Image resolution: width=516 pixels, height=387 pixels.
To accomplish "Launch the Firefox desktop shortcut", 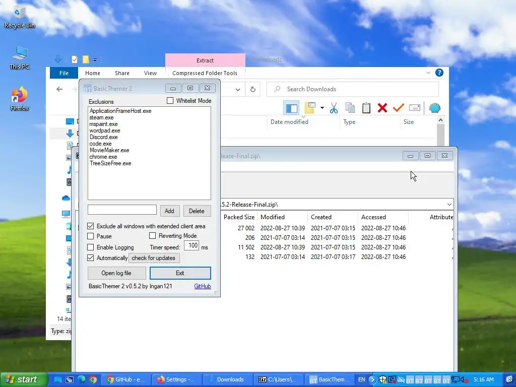I will [x=19, y=99].
